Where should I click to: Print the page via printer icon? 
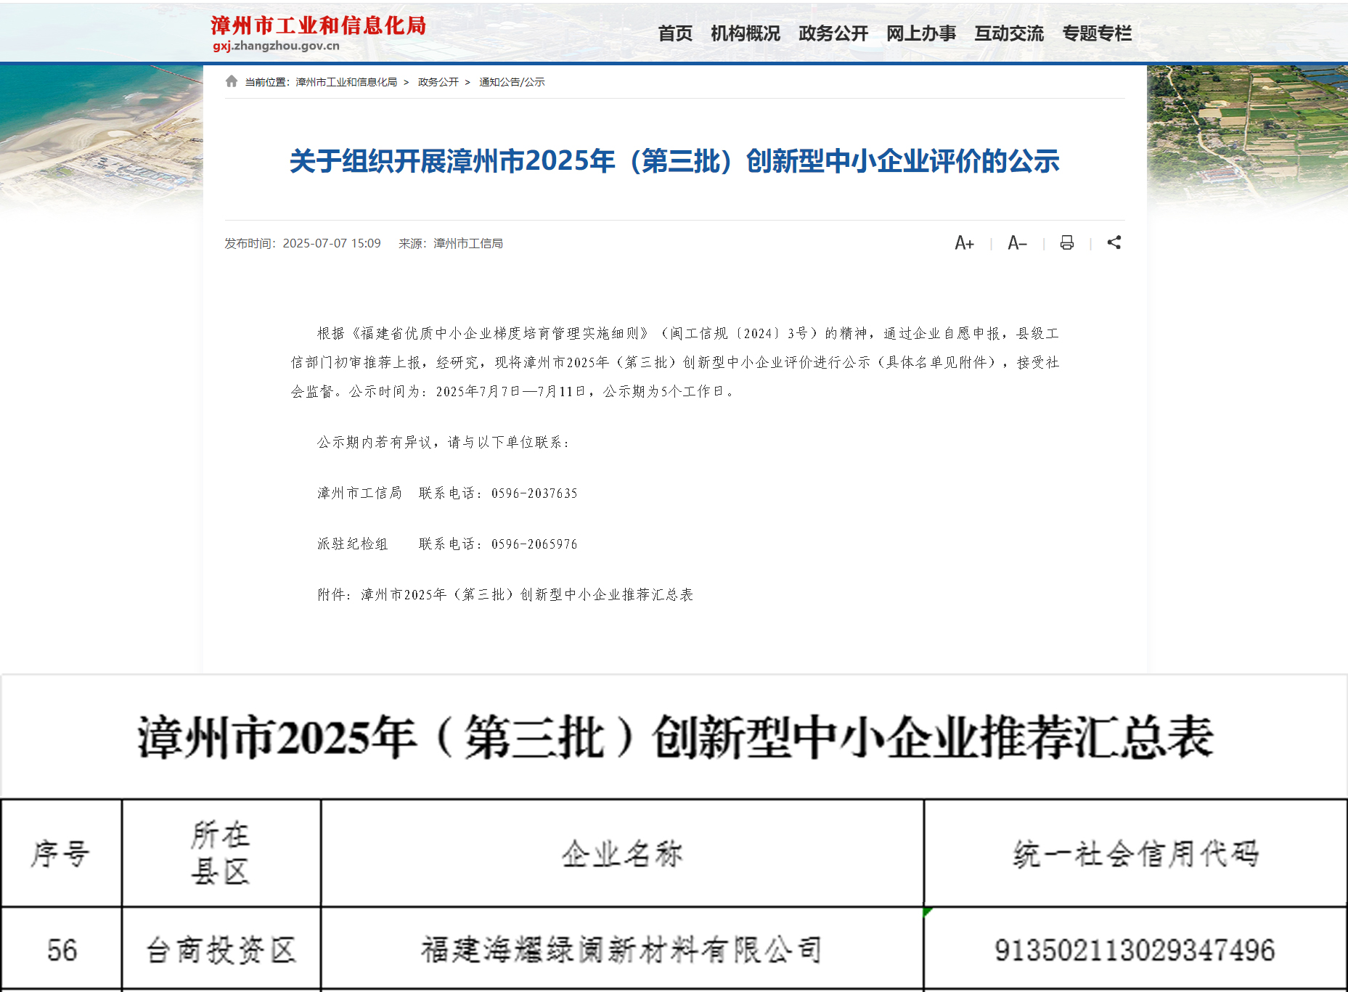click(1066, 243)
